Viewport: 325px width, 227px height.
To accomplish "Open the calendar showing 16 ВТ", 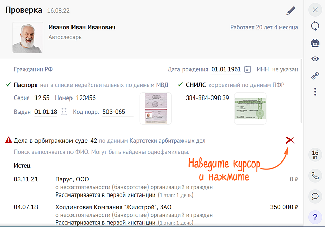I will (315, 155).
